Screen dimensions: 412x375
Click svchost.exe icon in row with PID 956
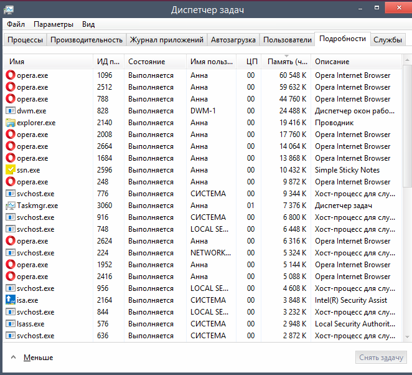[11, 288]
